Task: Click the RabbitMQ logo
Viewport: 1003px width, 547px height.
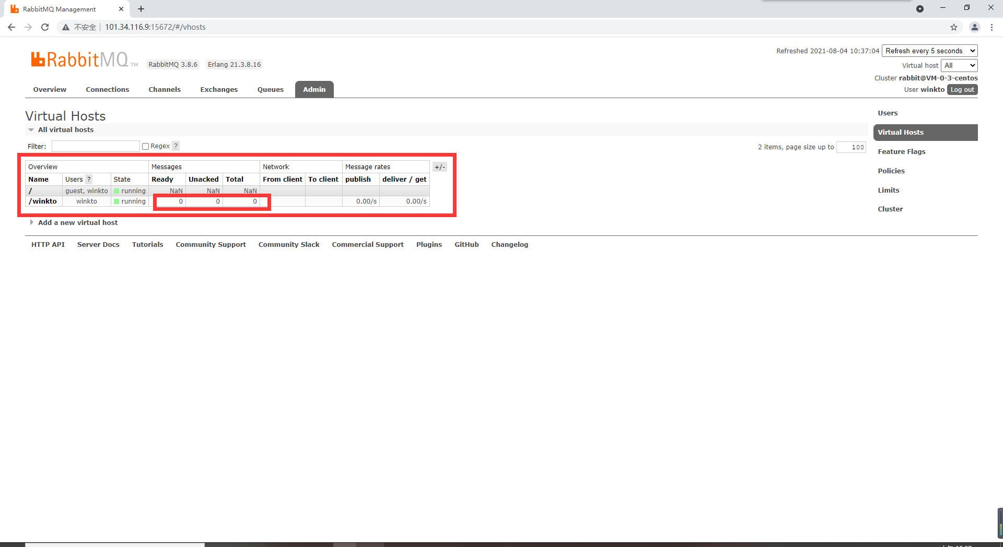Action: click(x=84, y=60)
